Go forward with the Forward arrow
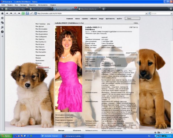This screenshot has width=173, height=138. pyautogui.click(x=15, y=13)
